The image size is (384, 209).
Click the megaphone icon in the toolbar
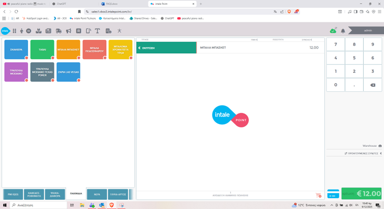click(69, 31)
